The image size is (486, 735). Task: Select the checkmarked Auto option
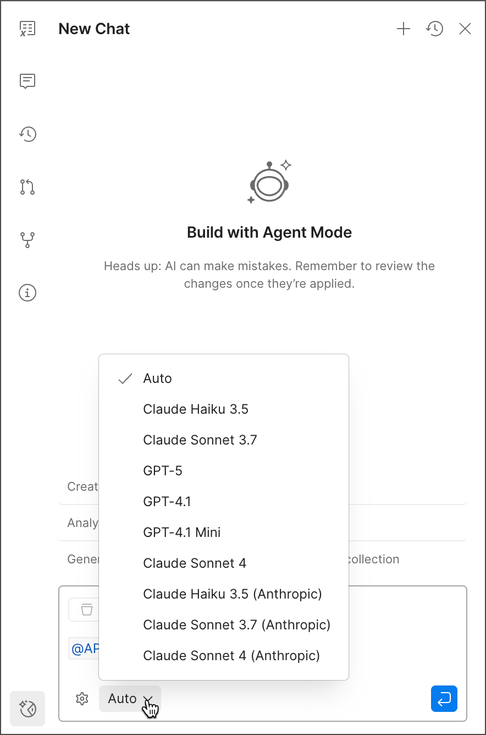pos(157,378)
